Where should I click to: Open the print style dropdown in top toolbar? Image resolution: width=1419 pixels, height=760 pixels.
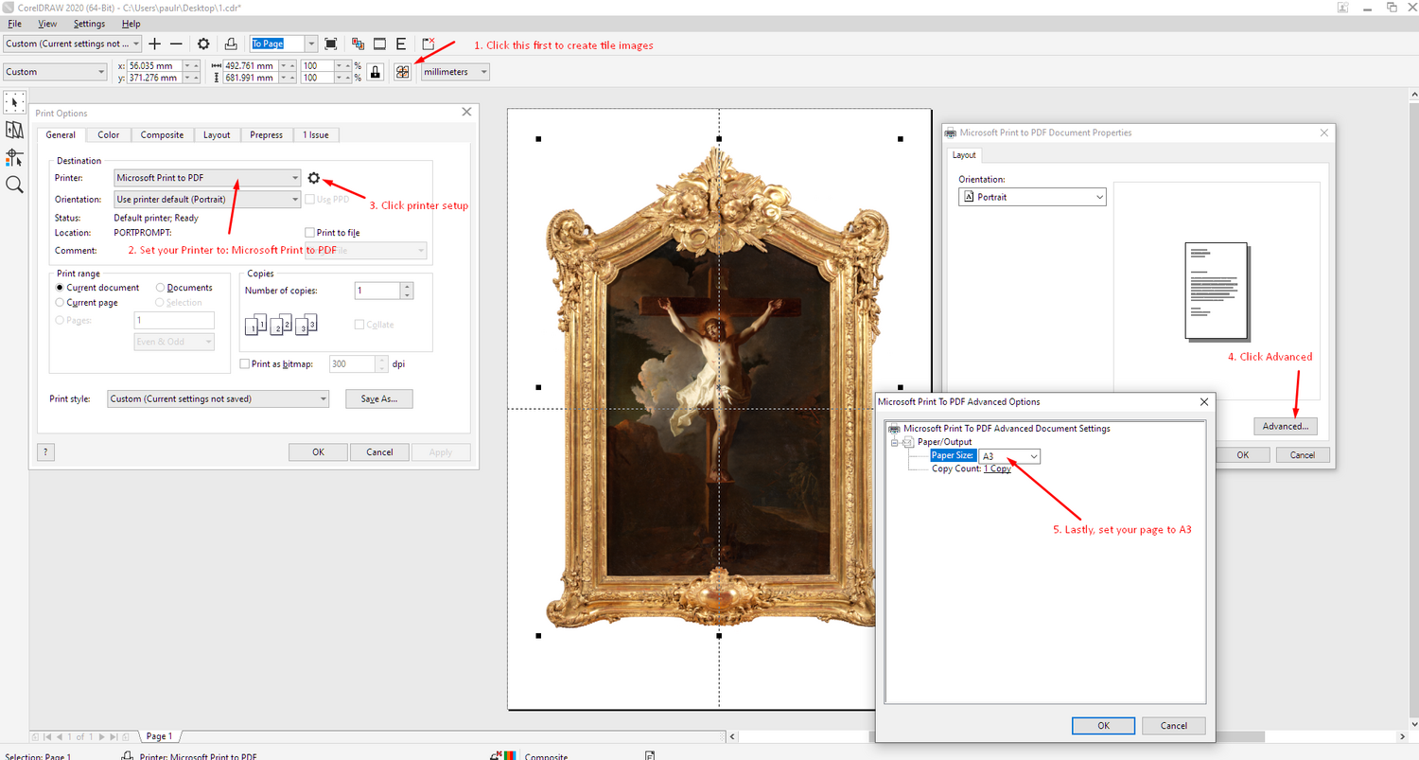click(73, 44)
